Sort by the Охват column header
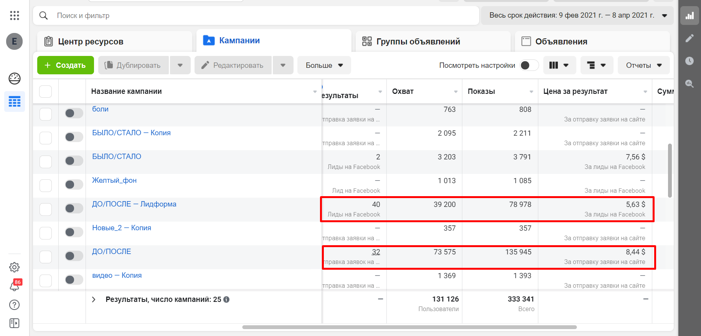701x336 pixels. 424,92
